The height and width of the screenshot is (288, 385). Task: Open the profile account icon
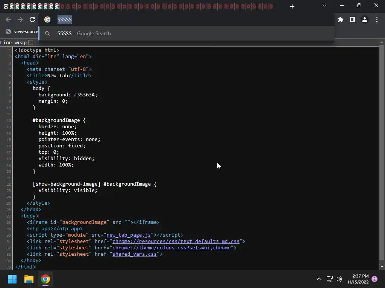point(365,19)
